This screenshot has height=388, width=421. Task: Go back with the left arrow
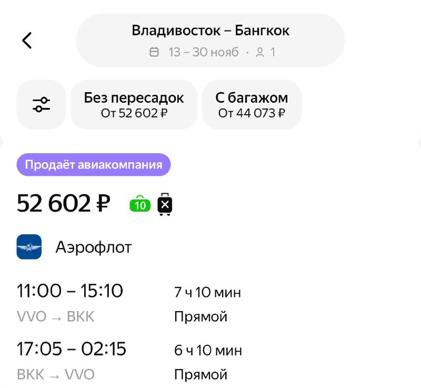click(27, 41)
